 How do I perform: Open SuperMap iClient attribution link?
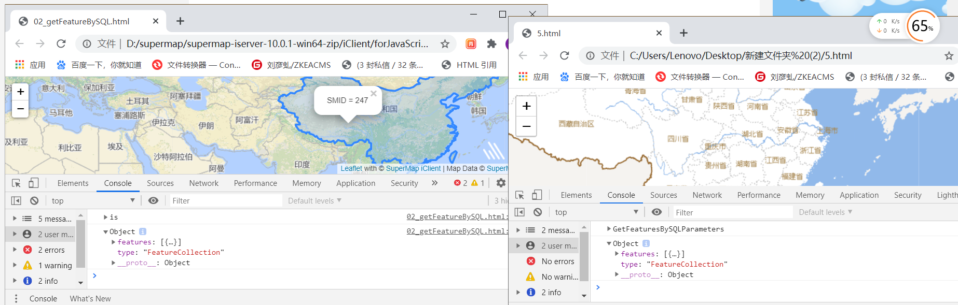point(413,168)
